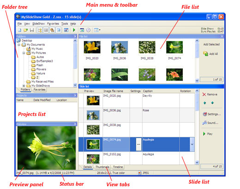Click the Open slideshow folder icon
Screen dimensions: 240x189
coord(25,30)
